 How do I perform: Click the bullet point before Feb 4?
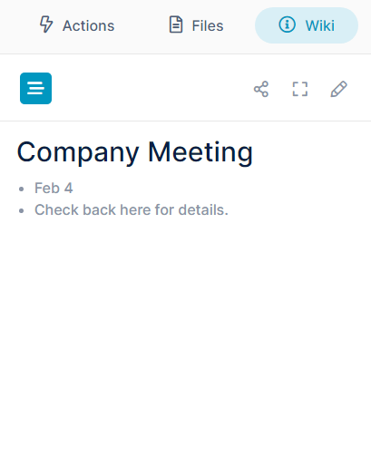(x=21, y=189)
